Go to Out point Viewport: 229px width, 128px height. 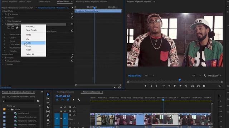186,86
